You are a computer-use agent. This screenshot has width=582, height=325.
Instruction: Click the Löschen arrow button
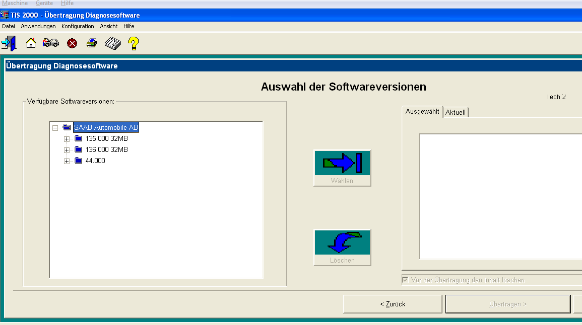(342, 247)
